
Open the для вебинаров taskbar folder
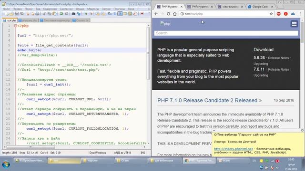tap(165, 161)
